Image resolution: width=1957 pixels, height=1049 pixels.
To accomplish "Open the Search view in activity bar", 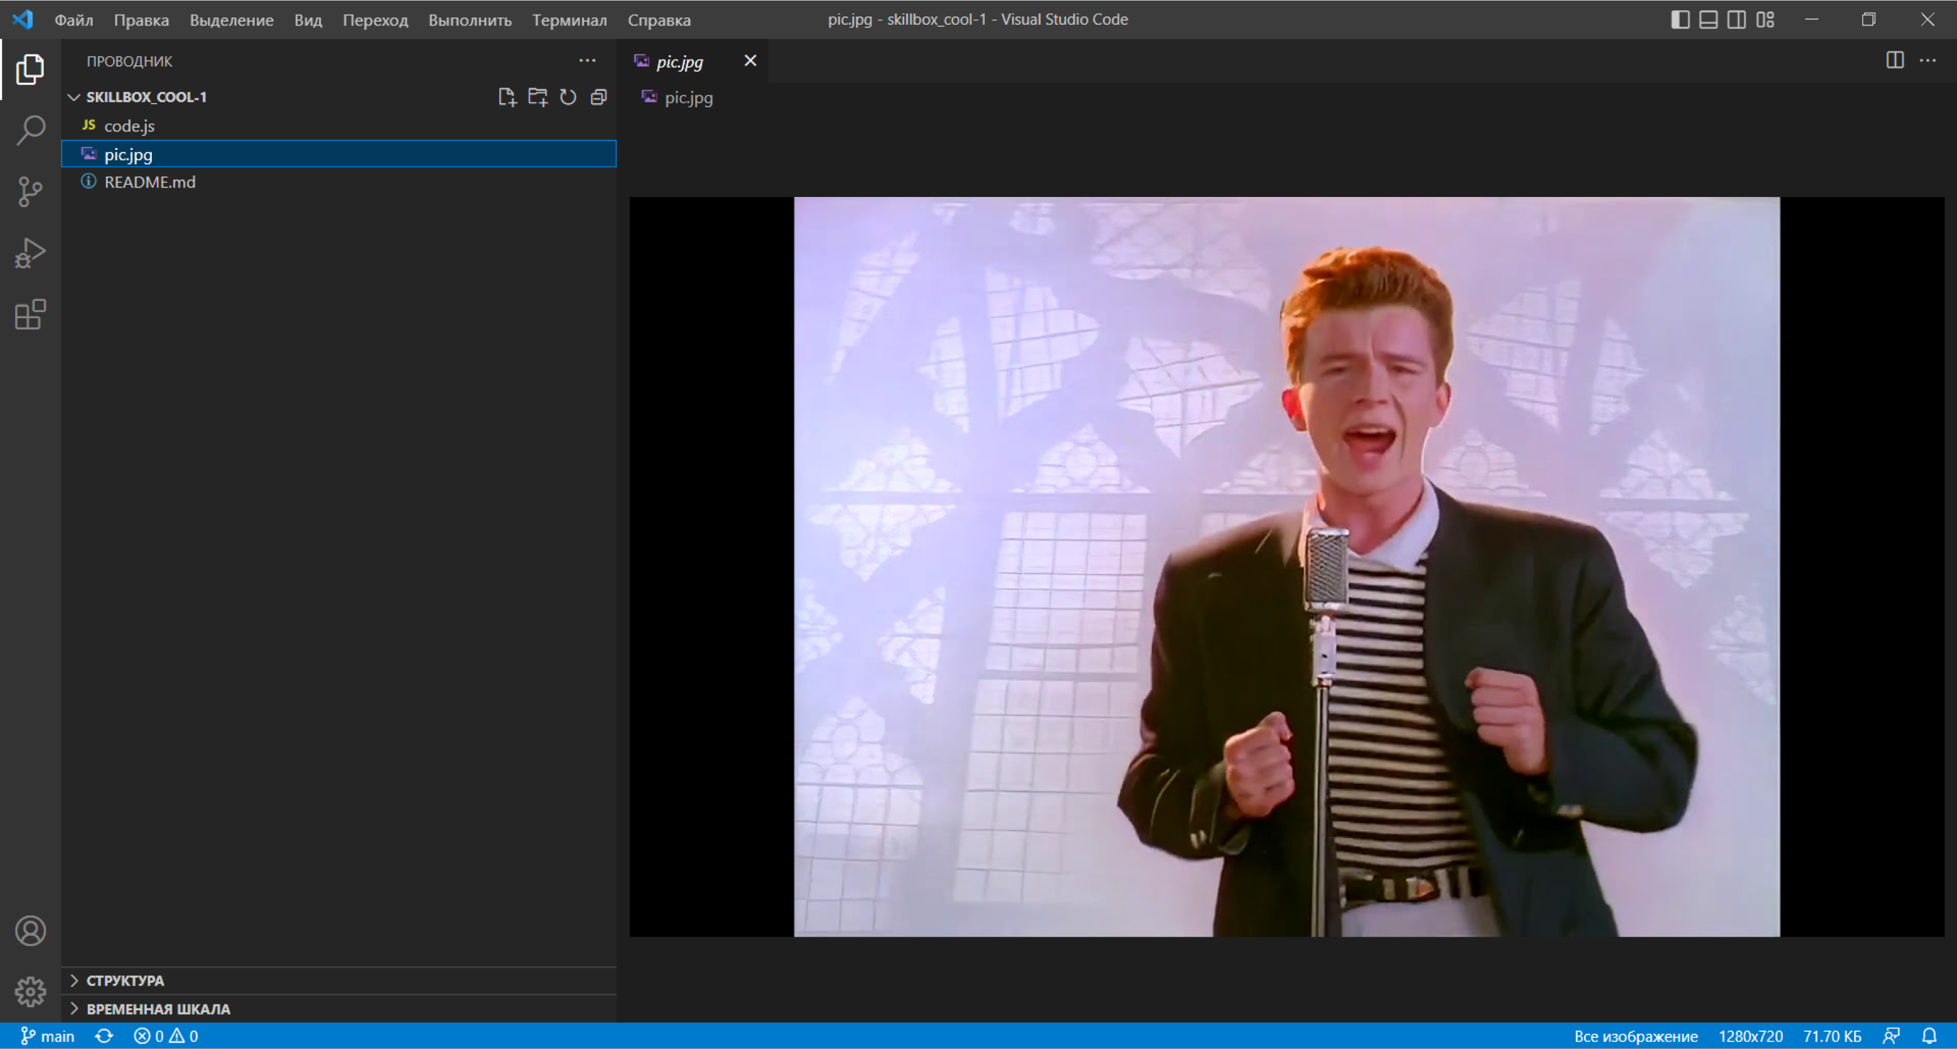I will coord(30,130).
